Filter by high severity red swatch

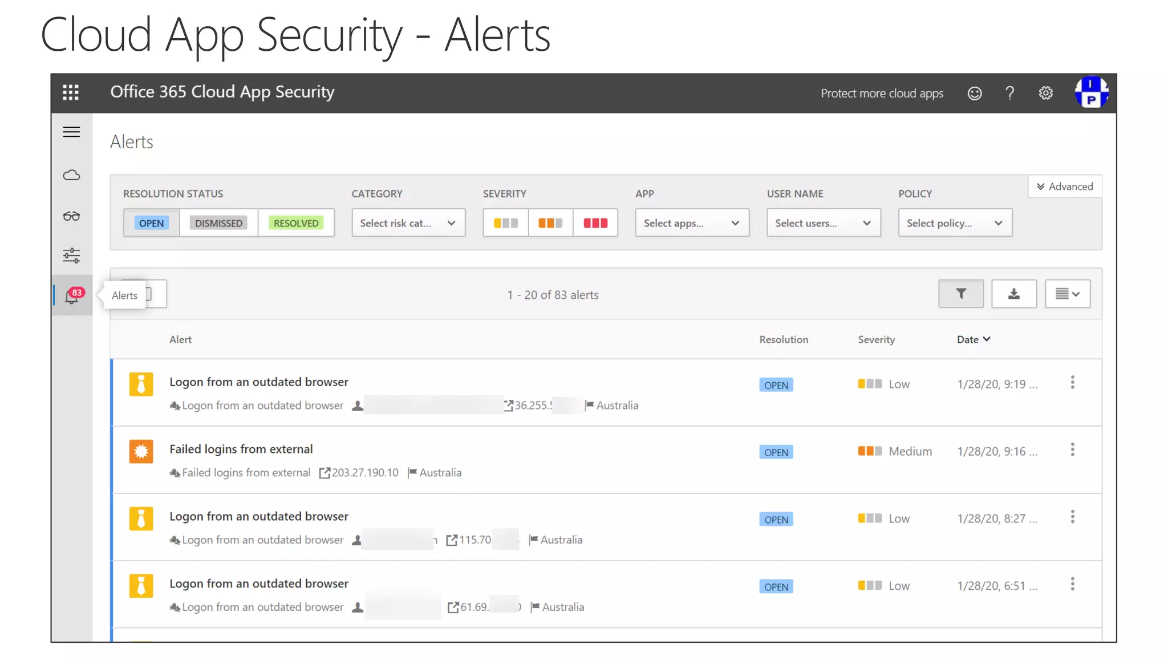(595, 223)
